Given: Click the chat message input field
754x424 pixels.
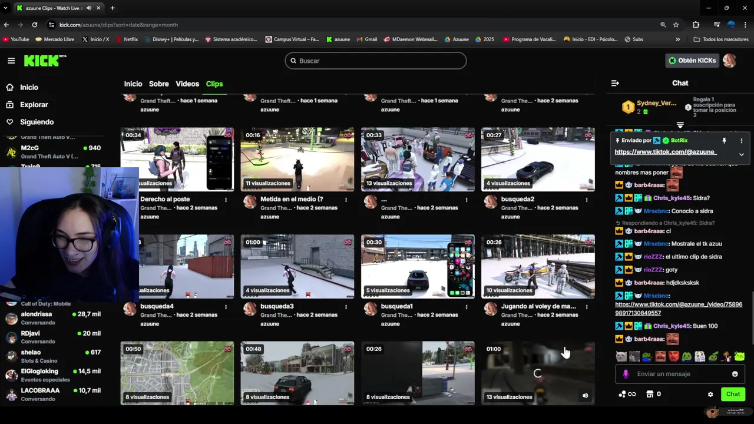Looking at the screenshot, I should (x=680, y=374).
